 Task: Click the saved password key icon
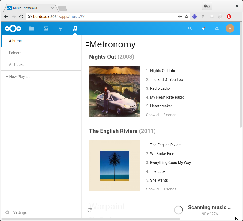[x=180, y=17]
